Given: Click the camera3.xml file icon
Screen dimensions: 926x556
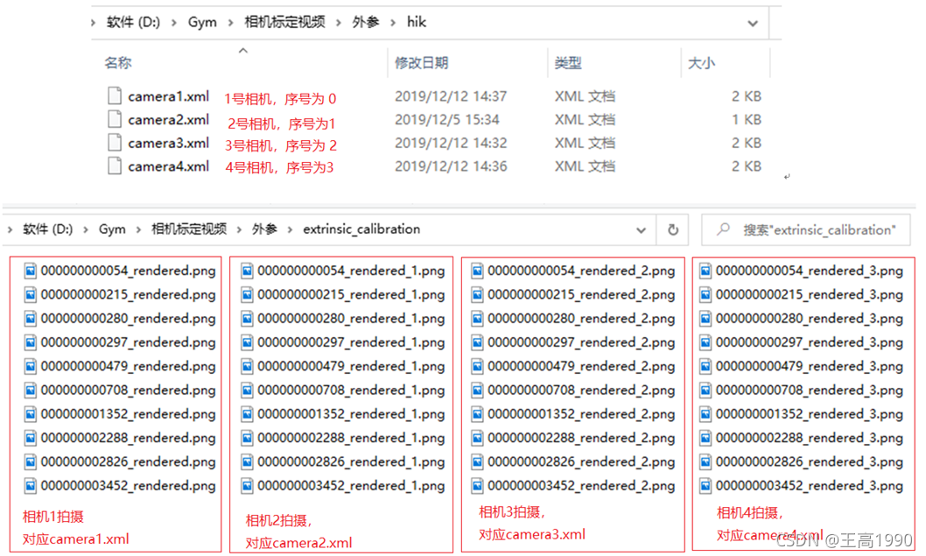Looking at the screenshot, I should tap(115, 143).
